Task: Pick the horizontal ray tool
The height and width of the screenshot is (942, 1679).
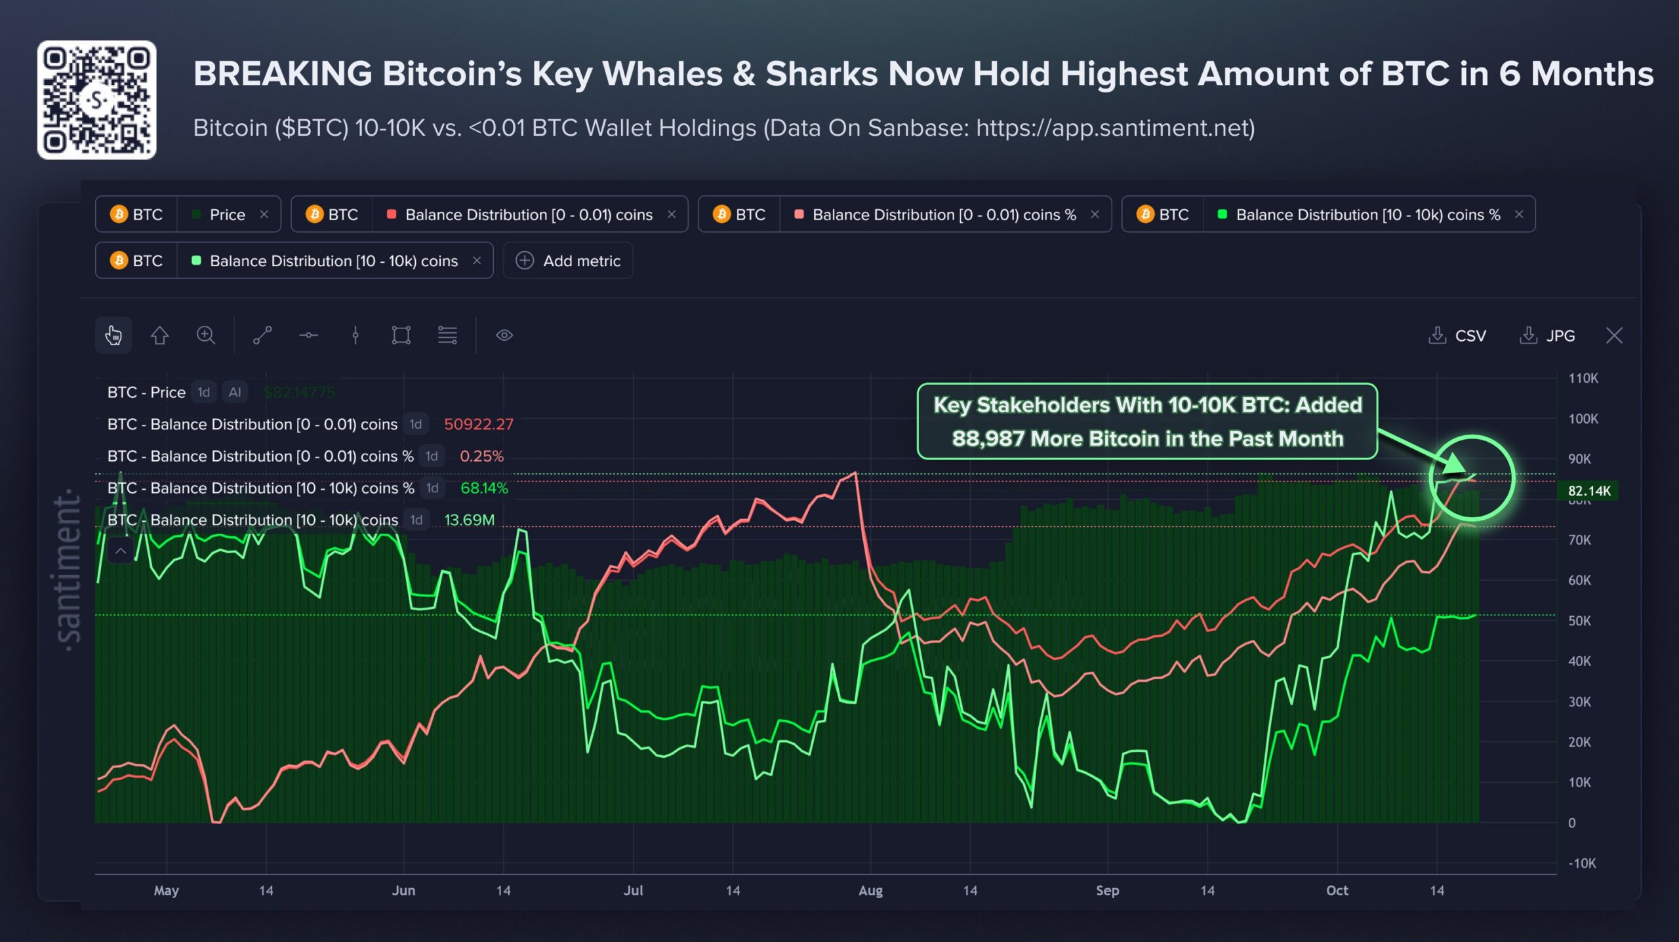Action: [308, 335]
